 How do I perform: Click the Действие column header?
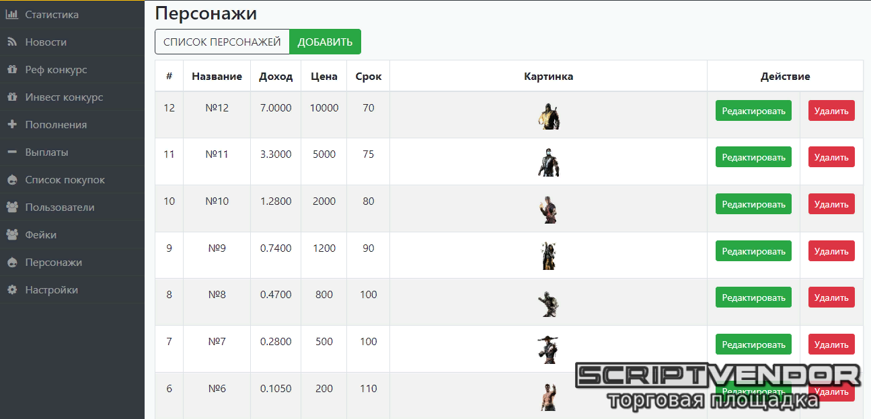[x=786, y=77]
